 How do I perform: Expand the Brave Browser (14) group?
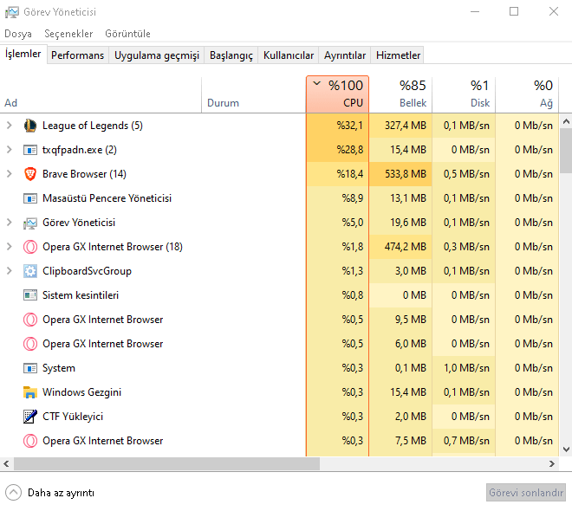pos(10,174)
